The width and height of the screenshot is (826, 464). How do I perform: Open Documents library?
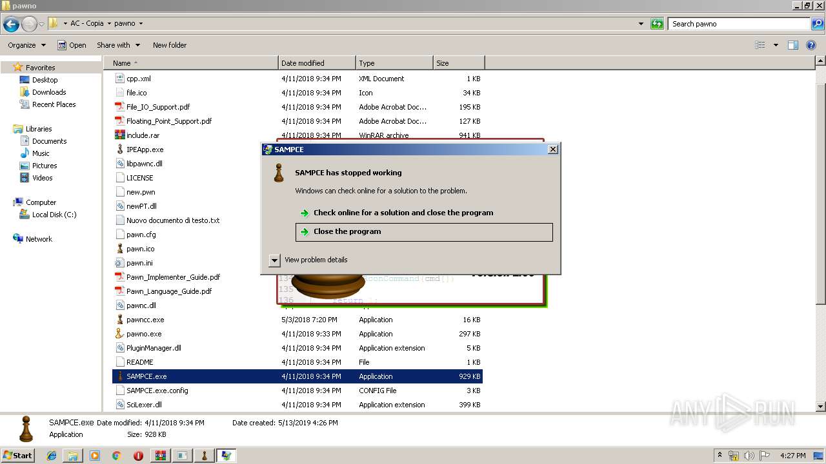tap(49, 141)
